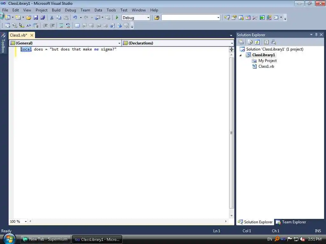Close the Class1.vb tab
This screenshot has height=244, width=326.
(32, 35)
